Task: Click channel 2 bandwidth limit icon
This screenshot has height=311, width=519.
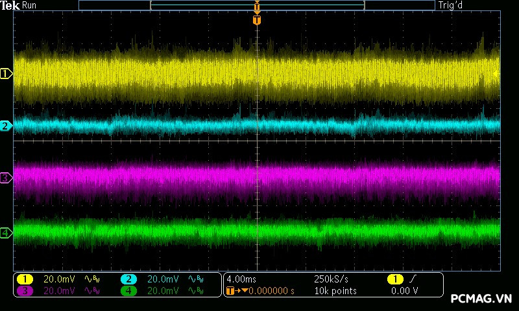Action: 197,279
